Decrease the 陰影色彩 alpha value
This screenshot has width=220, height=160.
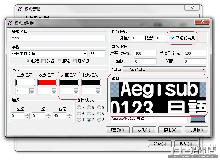[x=98, y=93]
